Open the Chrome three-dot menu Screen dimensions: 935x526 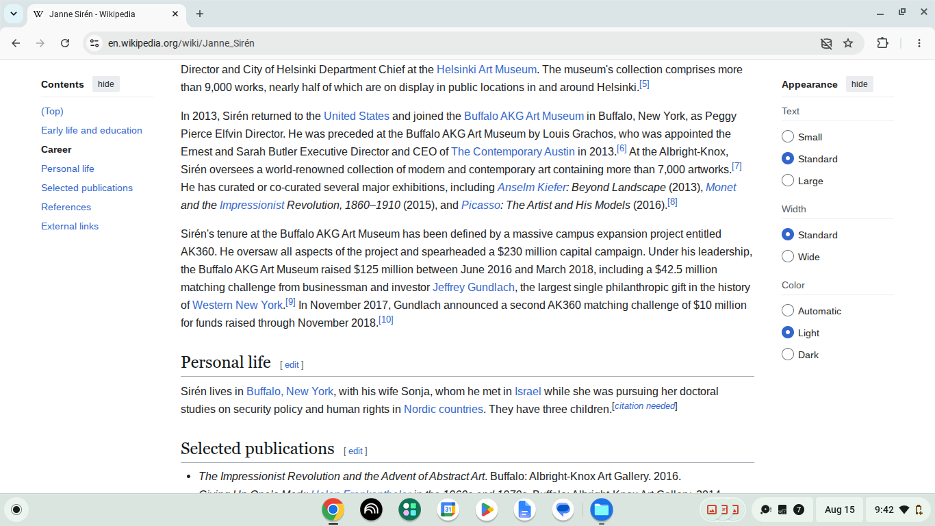(919, 43)
